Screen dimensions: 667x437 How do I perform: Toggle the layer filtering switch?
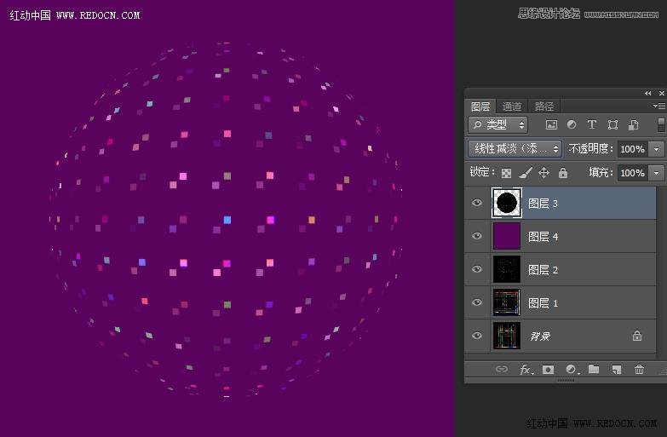pos(661,124)
